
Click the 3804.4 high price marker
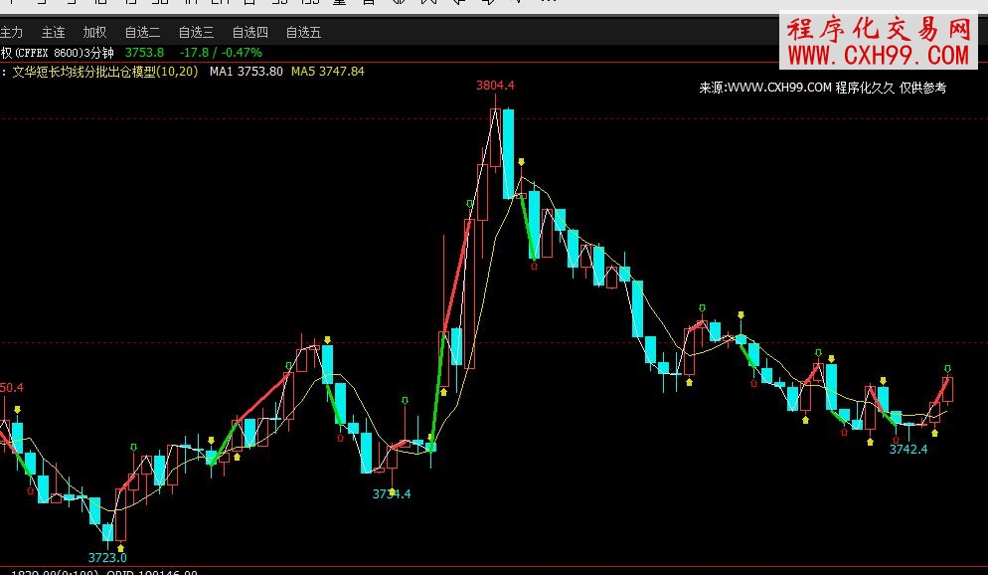pos(495,86)
